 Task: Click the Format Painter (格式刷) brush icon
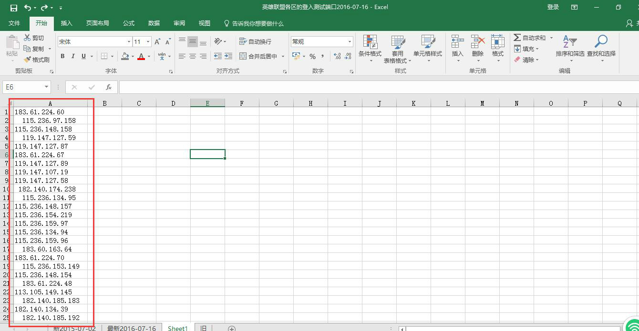28,60
